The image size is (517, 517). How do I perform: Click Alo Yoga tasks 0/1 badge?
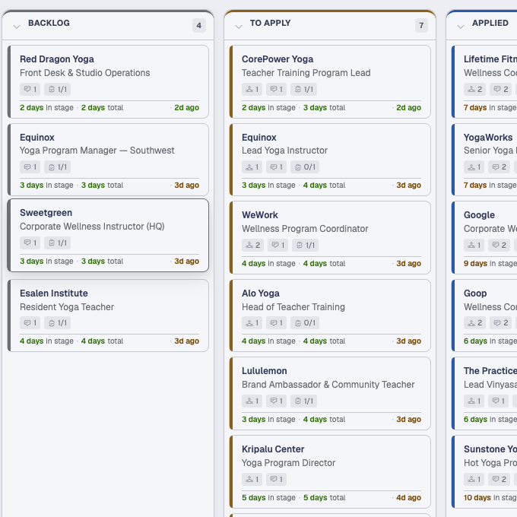[x=305, y=323]
